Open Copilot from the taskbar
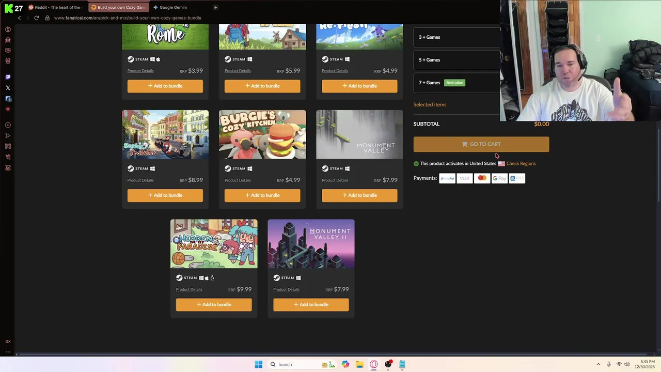The height and width of the screenshot is (372, 661). click(x=345, y=364)
